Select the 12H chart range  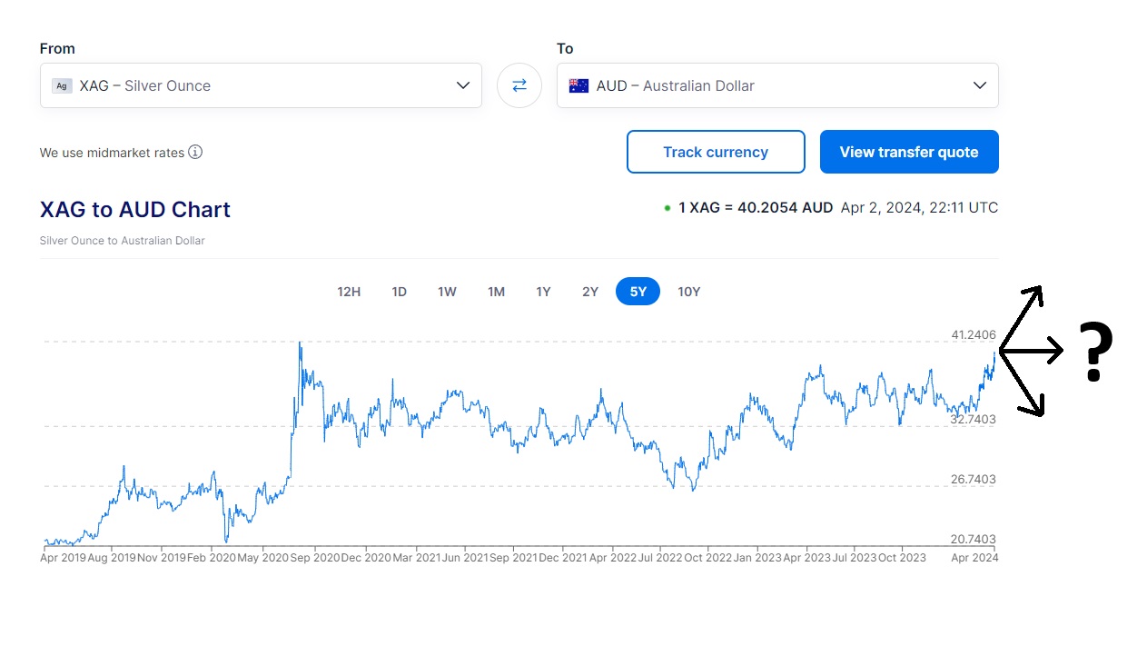click(349, 292)
